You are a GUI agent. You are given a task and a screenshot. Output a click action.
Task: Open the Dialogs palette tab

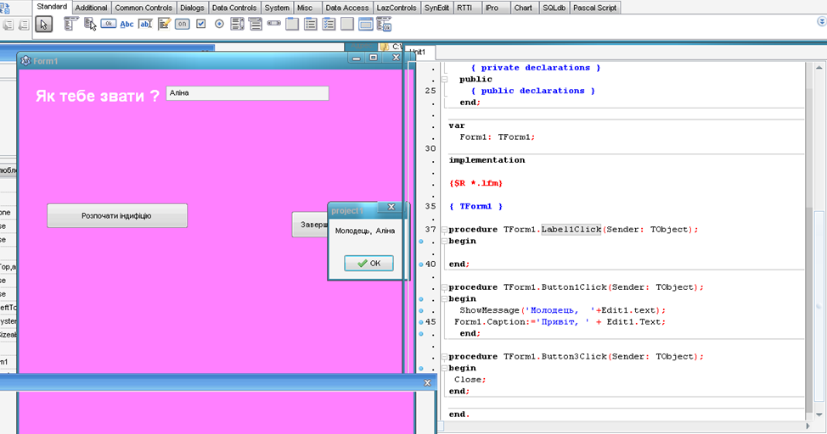point(192,8)
